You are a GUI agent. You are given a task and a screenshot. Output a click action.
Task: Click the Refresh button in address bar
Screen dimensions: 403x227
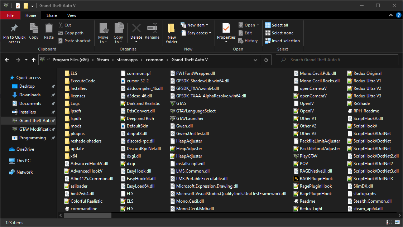(x=266, y=60)
